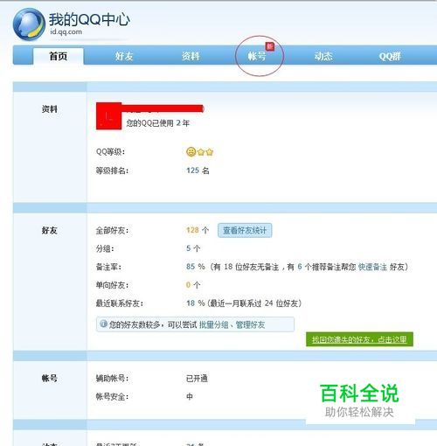Click the 125 level ranking value
437x446 pixels.
(x=192, y=171)
